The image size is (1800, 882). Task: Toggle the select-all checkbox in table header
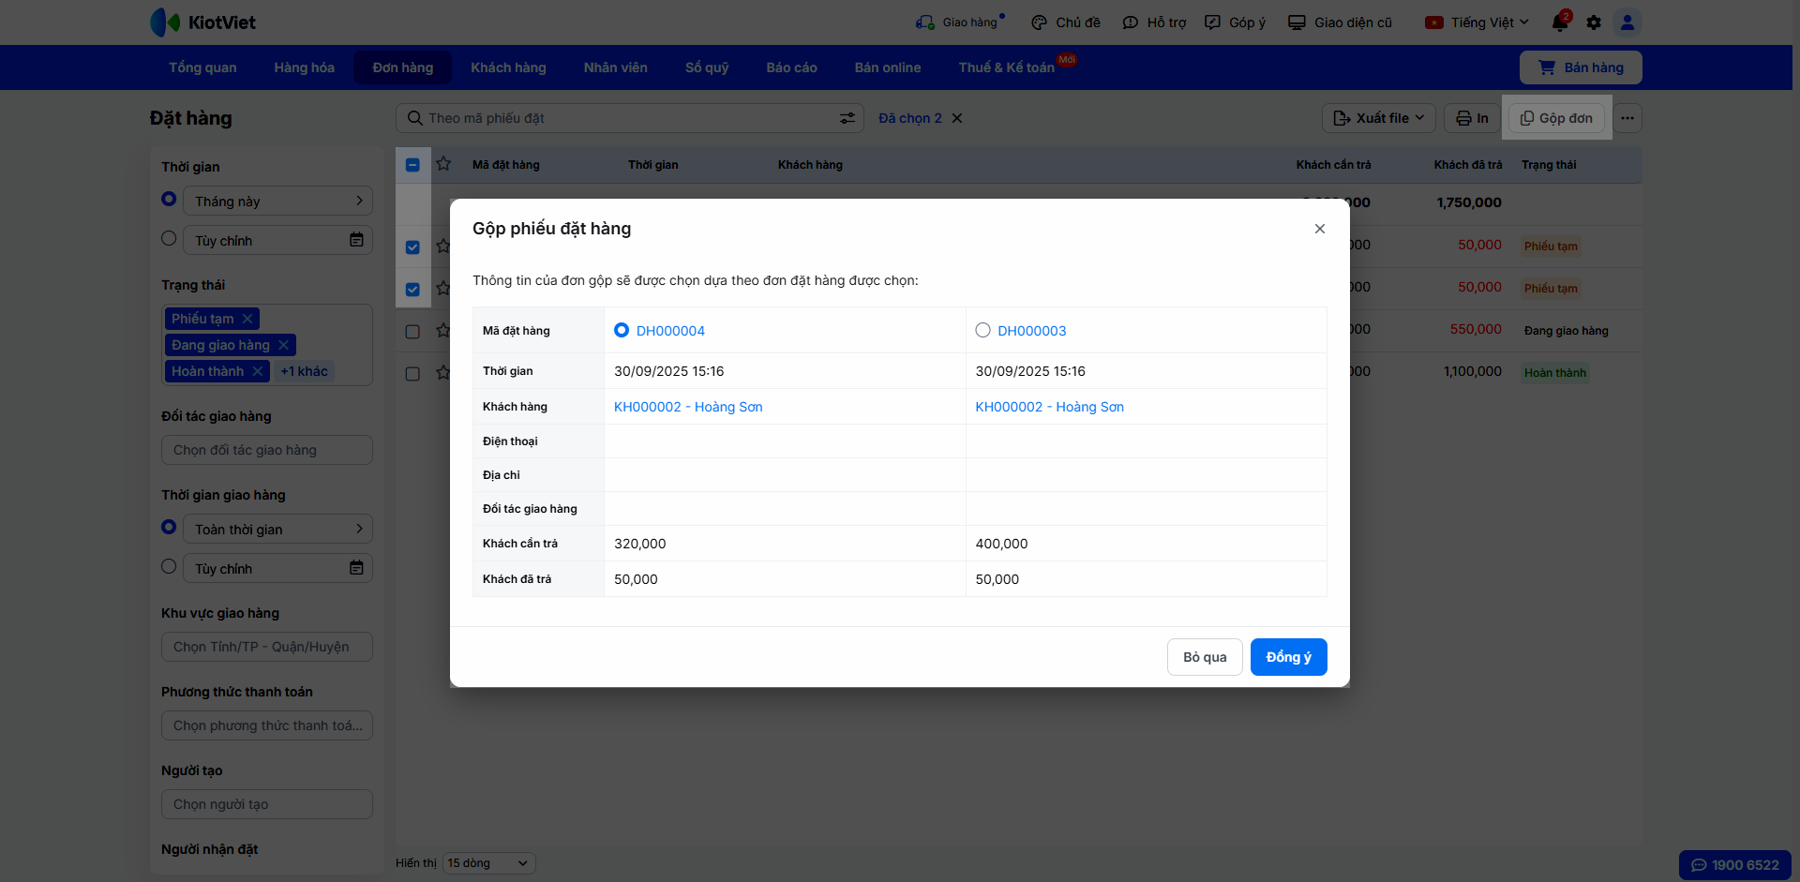tap(412, 165)
